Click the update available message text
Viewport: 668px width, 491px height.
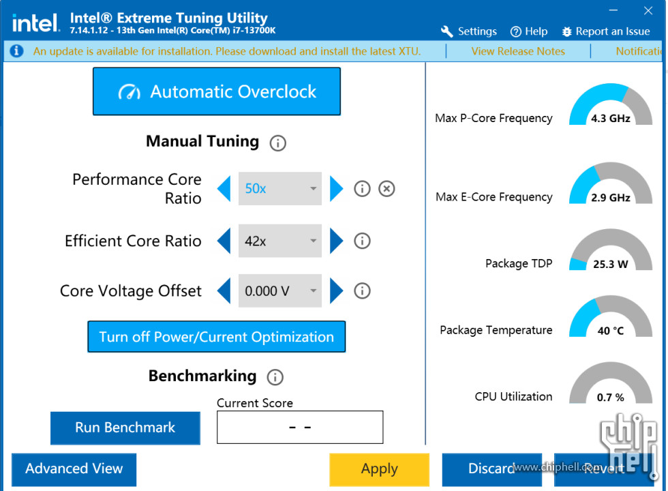[227, 51]
